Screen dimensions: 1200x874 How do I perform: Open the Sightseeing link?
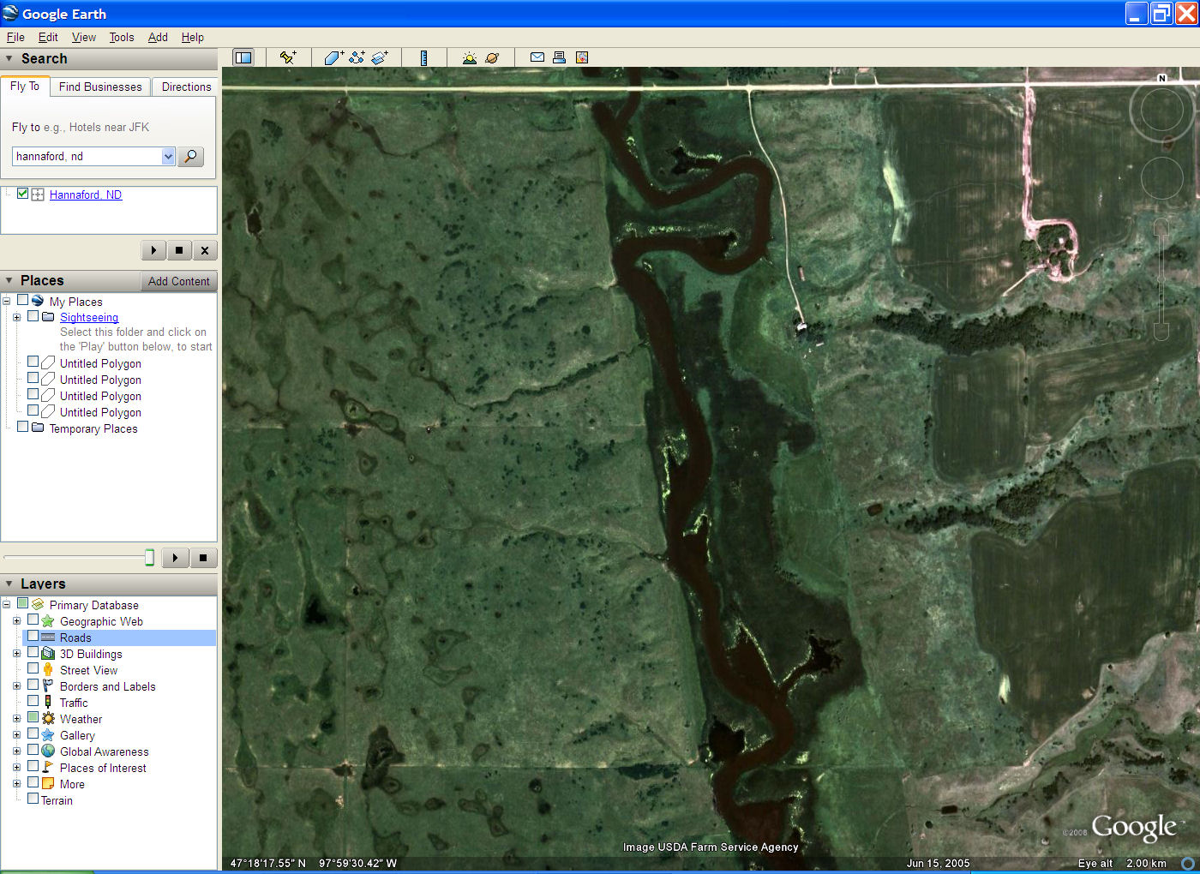89,317
